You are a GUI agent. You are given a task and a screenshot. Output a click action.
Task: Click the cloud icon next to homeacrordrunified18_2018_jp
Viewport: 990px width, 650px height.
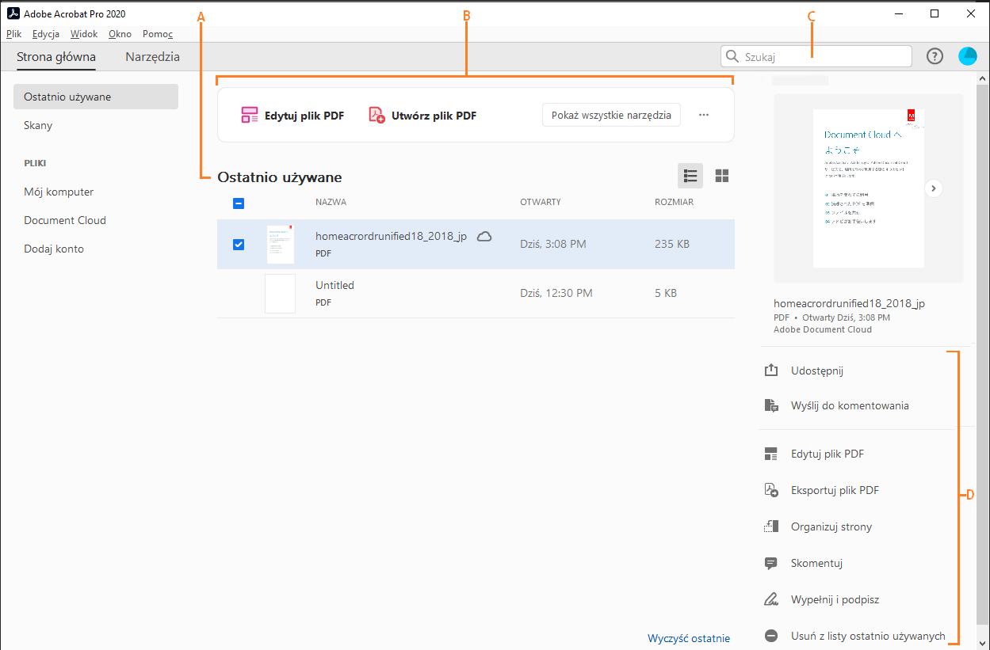(x=484, y=236)
